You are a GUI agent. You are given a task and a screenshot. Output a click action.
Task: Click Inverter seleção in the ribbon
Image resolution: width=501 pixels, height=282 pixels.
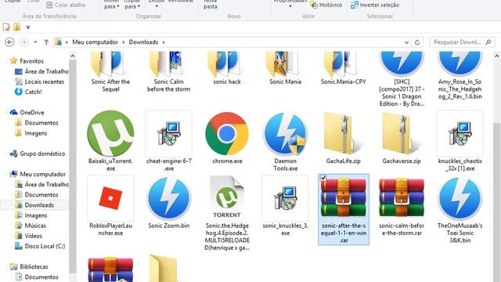coord(375,5)
